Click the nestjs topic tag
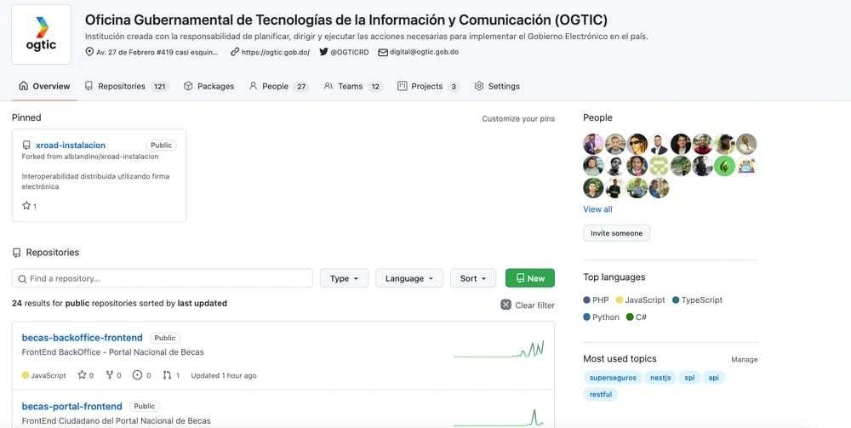The height and width of the screenshot is (428, 851). (660, 378)
